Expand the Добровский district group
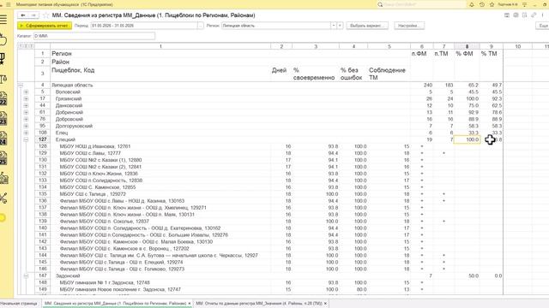The image size is (549, 308). (x=26, y=119)
